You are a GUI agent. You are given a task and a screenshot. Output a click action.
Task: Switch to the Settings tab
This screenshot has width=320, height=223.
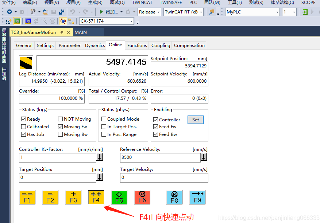click(x=45, y=46)
